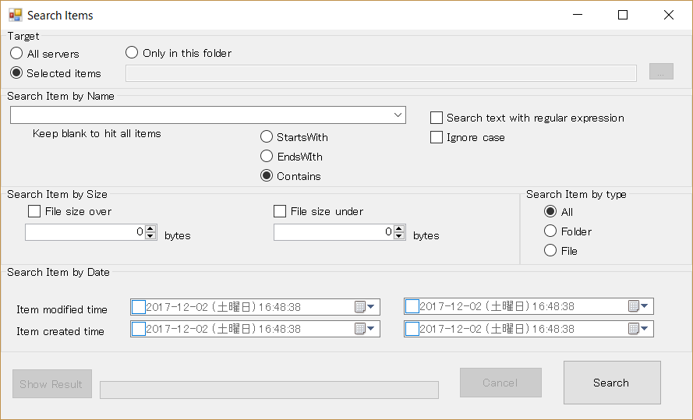The height and width of the screenshot is (420, 693).
Task: Select StartsWith name matching
Action: click(x=267, y=137)
